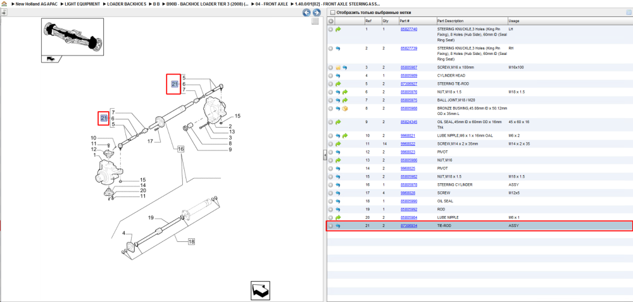Click green arrow icon on ref 11 row
Image resolution: width=633 pixels, height=302 pixels.
338,144
